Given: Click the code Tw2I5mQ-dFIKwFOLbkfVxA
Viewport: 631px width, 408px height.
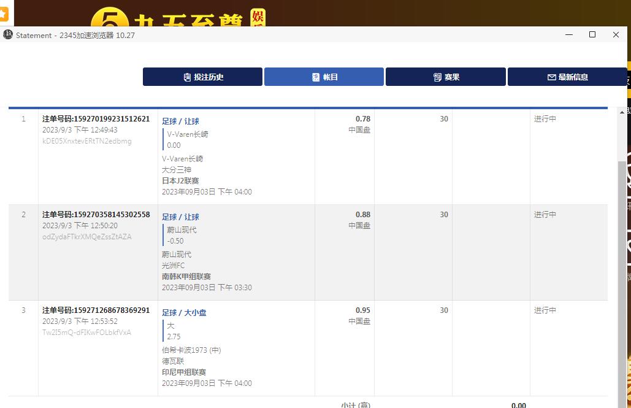Looking at the screenshot, I should [x=86, y=333].
